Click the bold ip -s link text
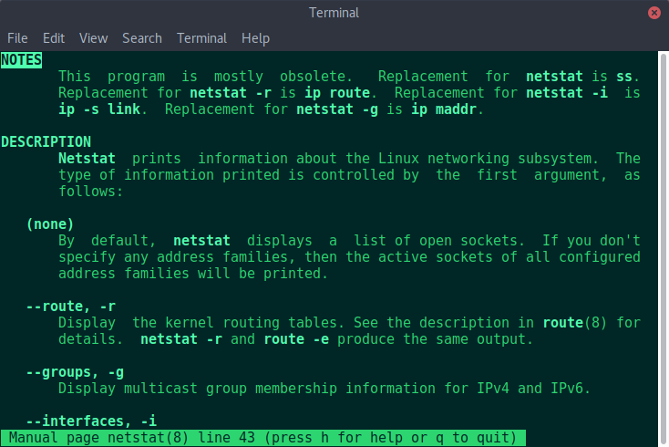669x447 pixels. click(x=99, y=109)
